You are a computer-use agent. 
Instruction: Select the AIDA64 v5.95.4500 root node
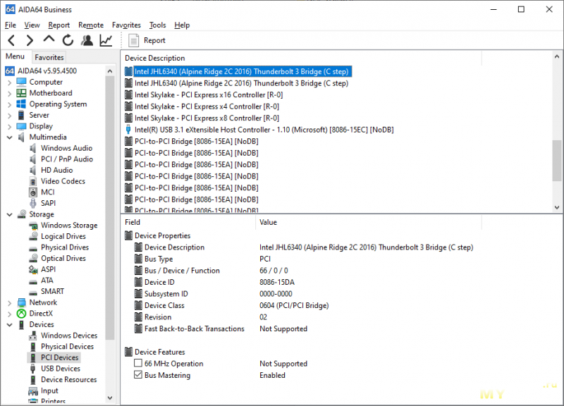point(47,71)
